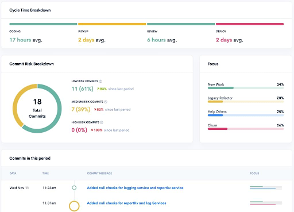
Task: Open the reportKv and log Services commit
Action: point(126,203)
